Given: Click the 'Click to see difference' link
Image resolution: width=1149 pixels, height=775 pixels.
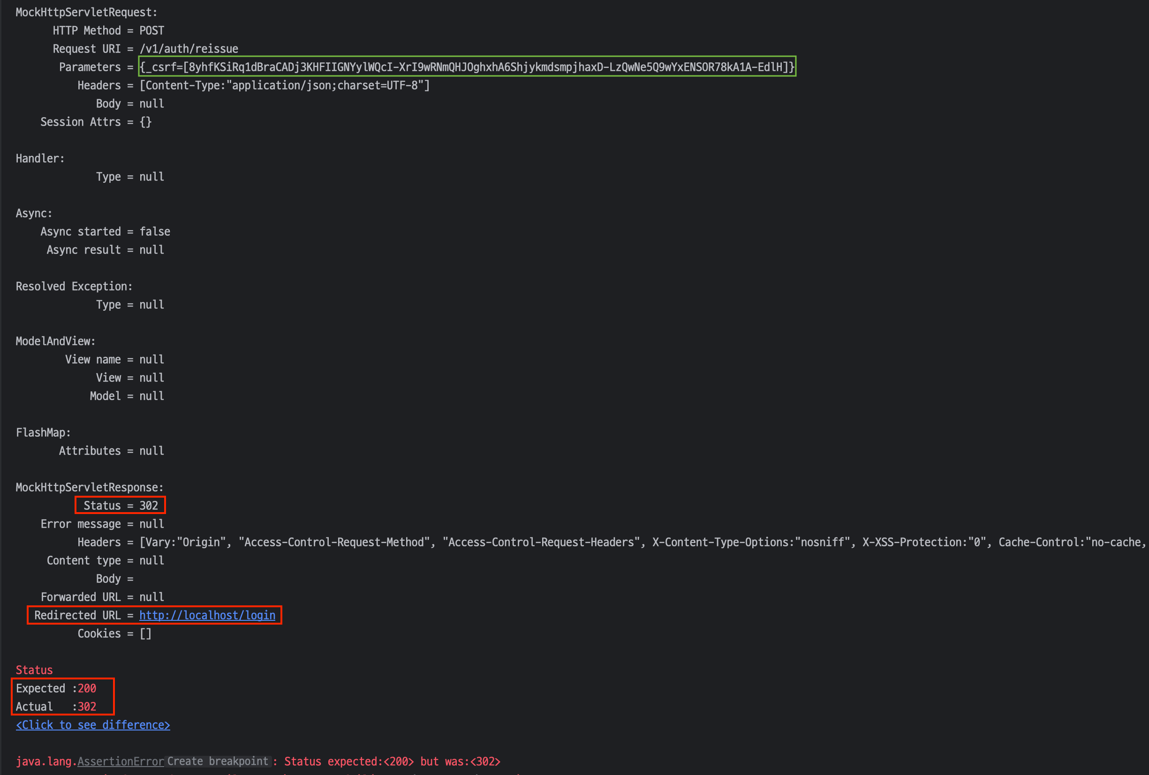Looking at the screenshot, I should click(93, 724).
